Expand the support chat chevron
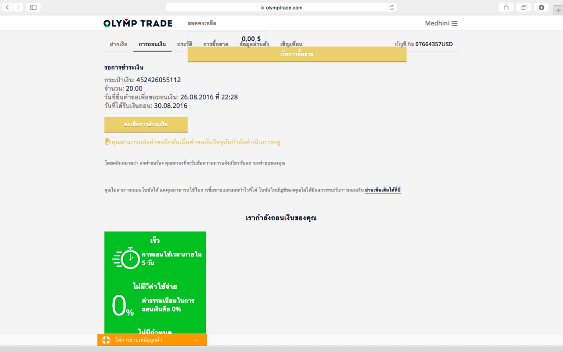This screenshot has width=563, height=352. [197, 340]
